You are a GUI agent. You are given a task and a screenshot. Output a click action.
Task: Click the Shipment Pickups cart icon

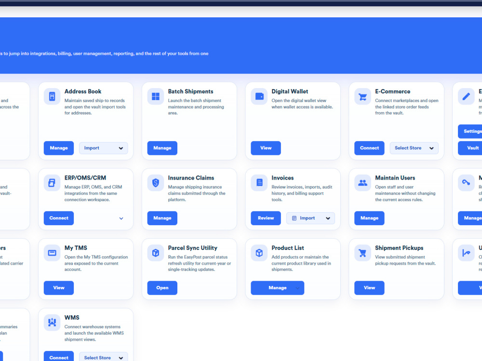[363, 253]
